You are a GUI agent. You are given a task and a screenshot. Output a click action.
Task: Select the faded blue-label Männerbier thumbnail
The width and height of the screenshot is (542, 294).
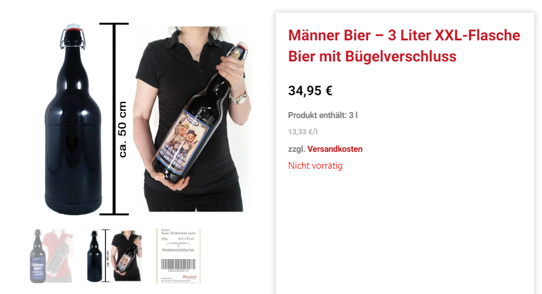tap(51, 255)
